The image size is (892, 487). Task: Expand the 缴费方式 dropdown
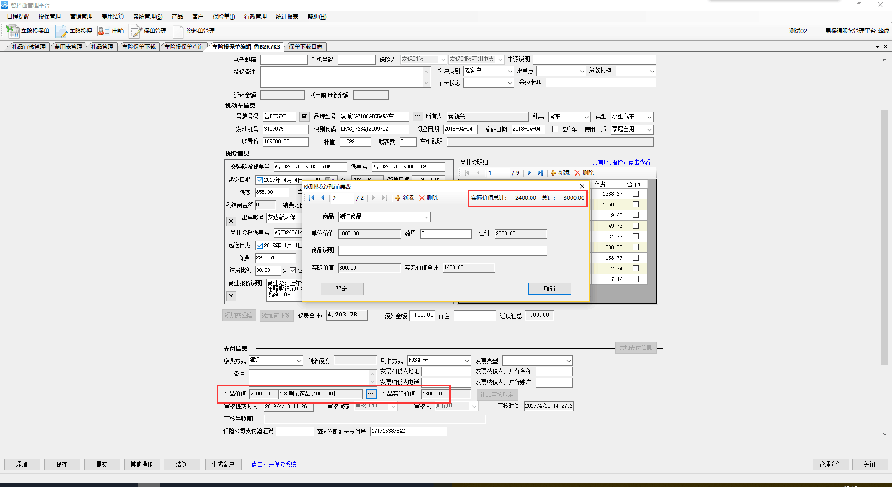tap(299, 361)
